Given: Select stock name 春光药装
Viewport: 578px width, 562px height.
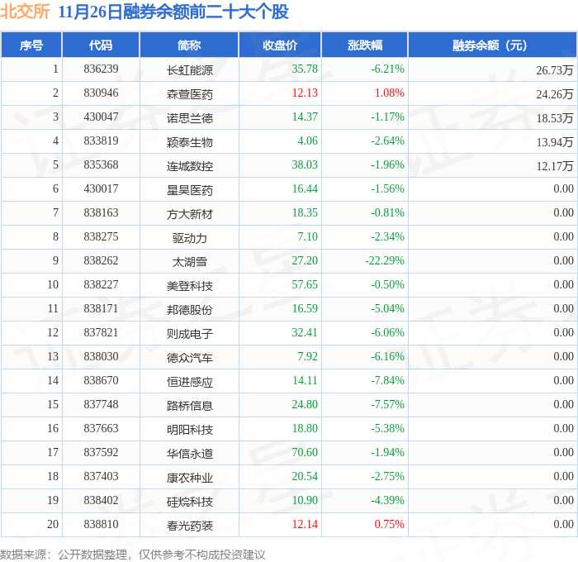Looking at the screenshot, I should tap(189, 526).
